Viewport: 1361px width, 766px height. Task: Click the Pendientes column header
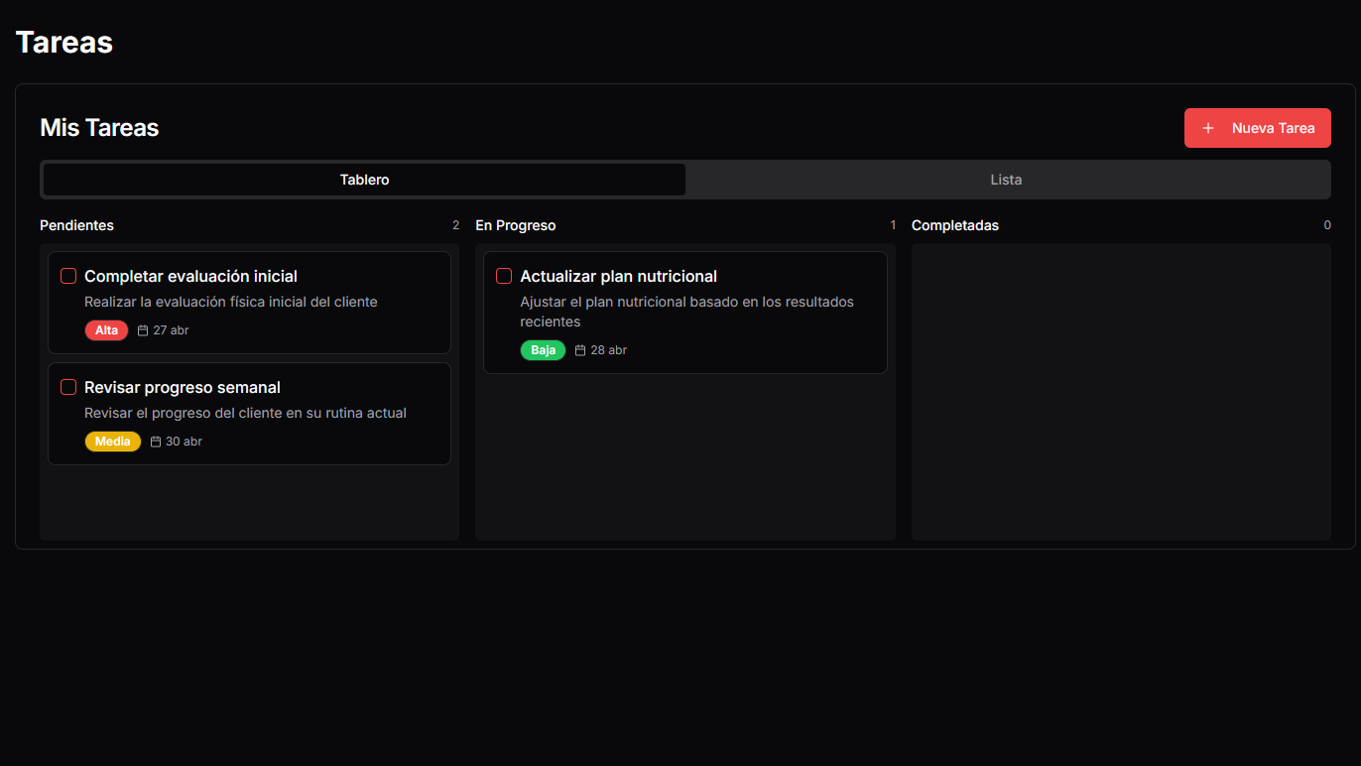click(76, 225)
